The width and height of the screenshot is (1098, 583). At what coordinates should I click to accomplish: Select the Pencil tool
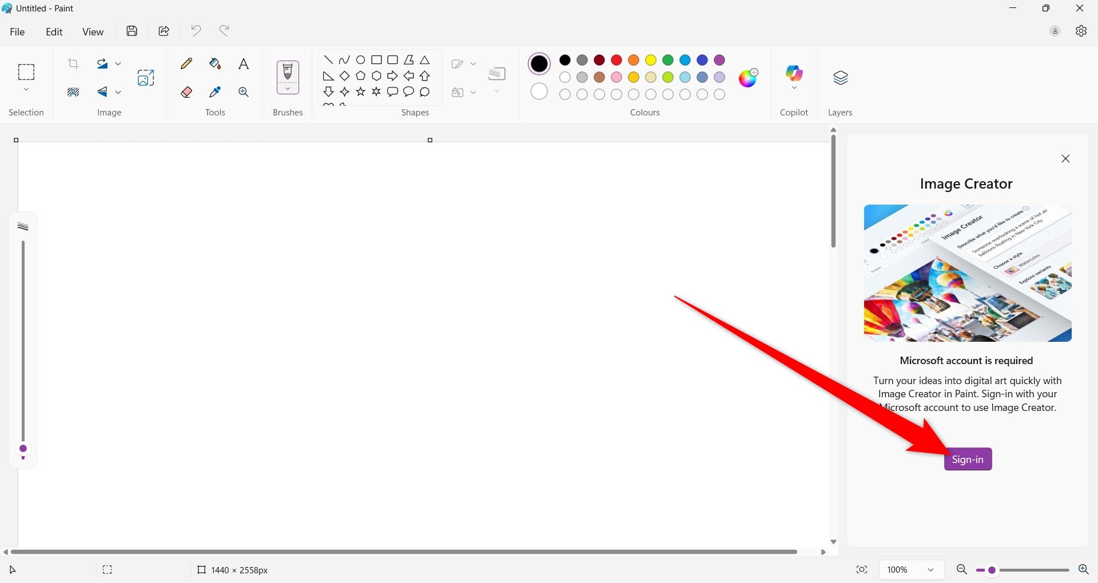pyautogui.click(x=186, y=63)
